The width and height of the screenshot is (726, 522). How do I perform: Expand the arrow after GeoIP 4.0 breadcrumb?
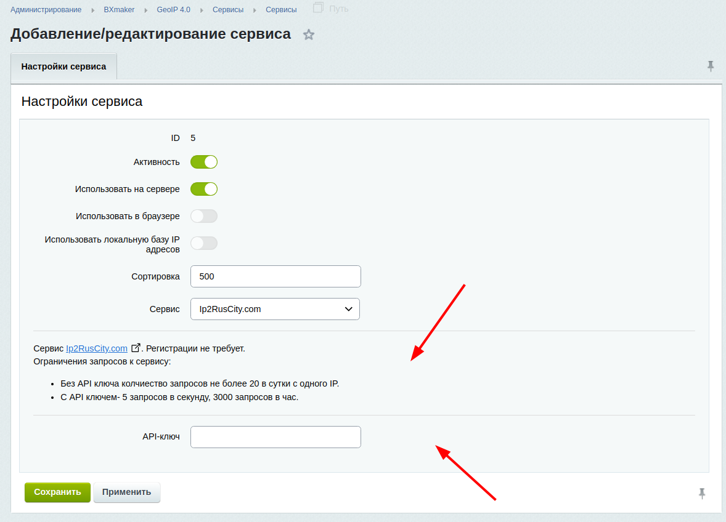tap(202, 10)
